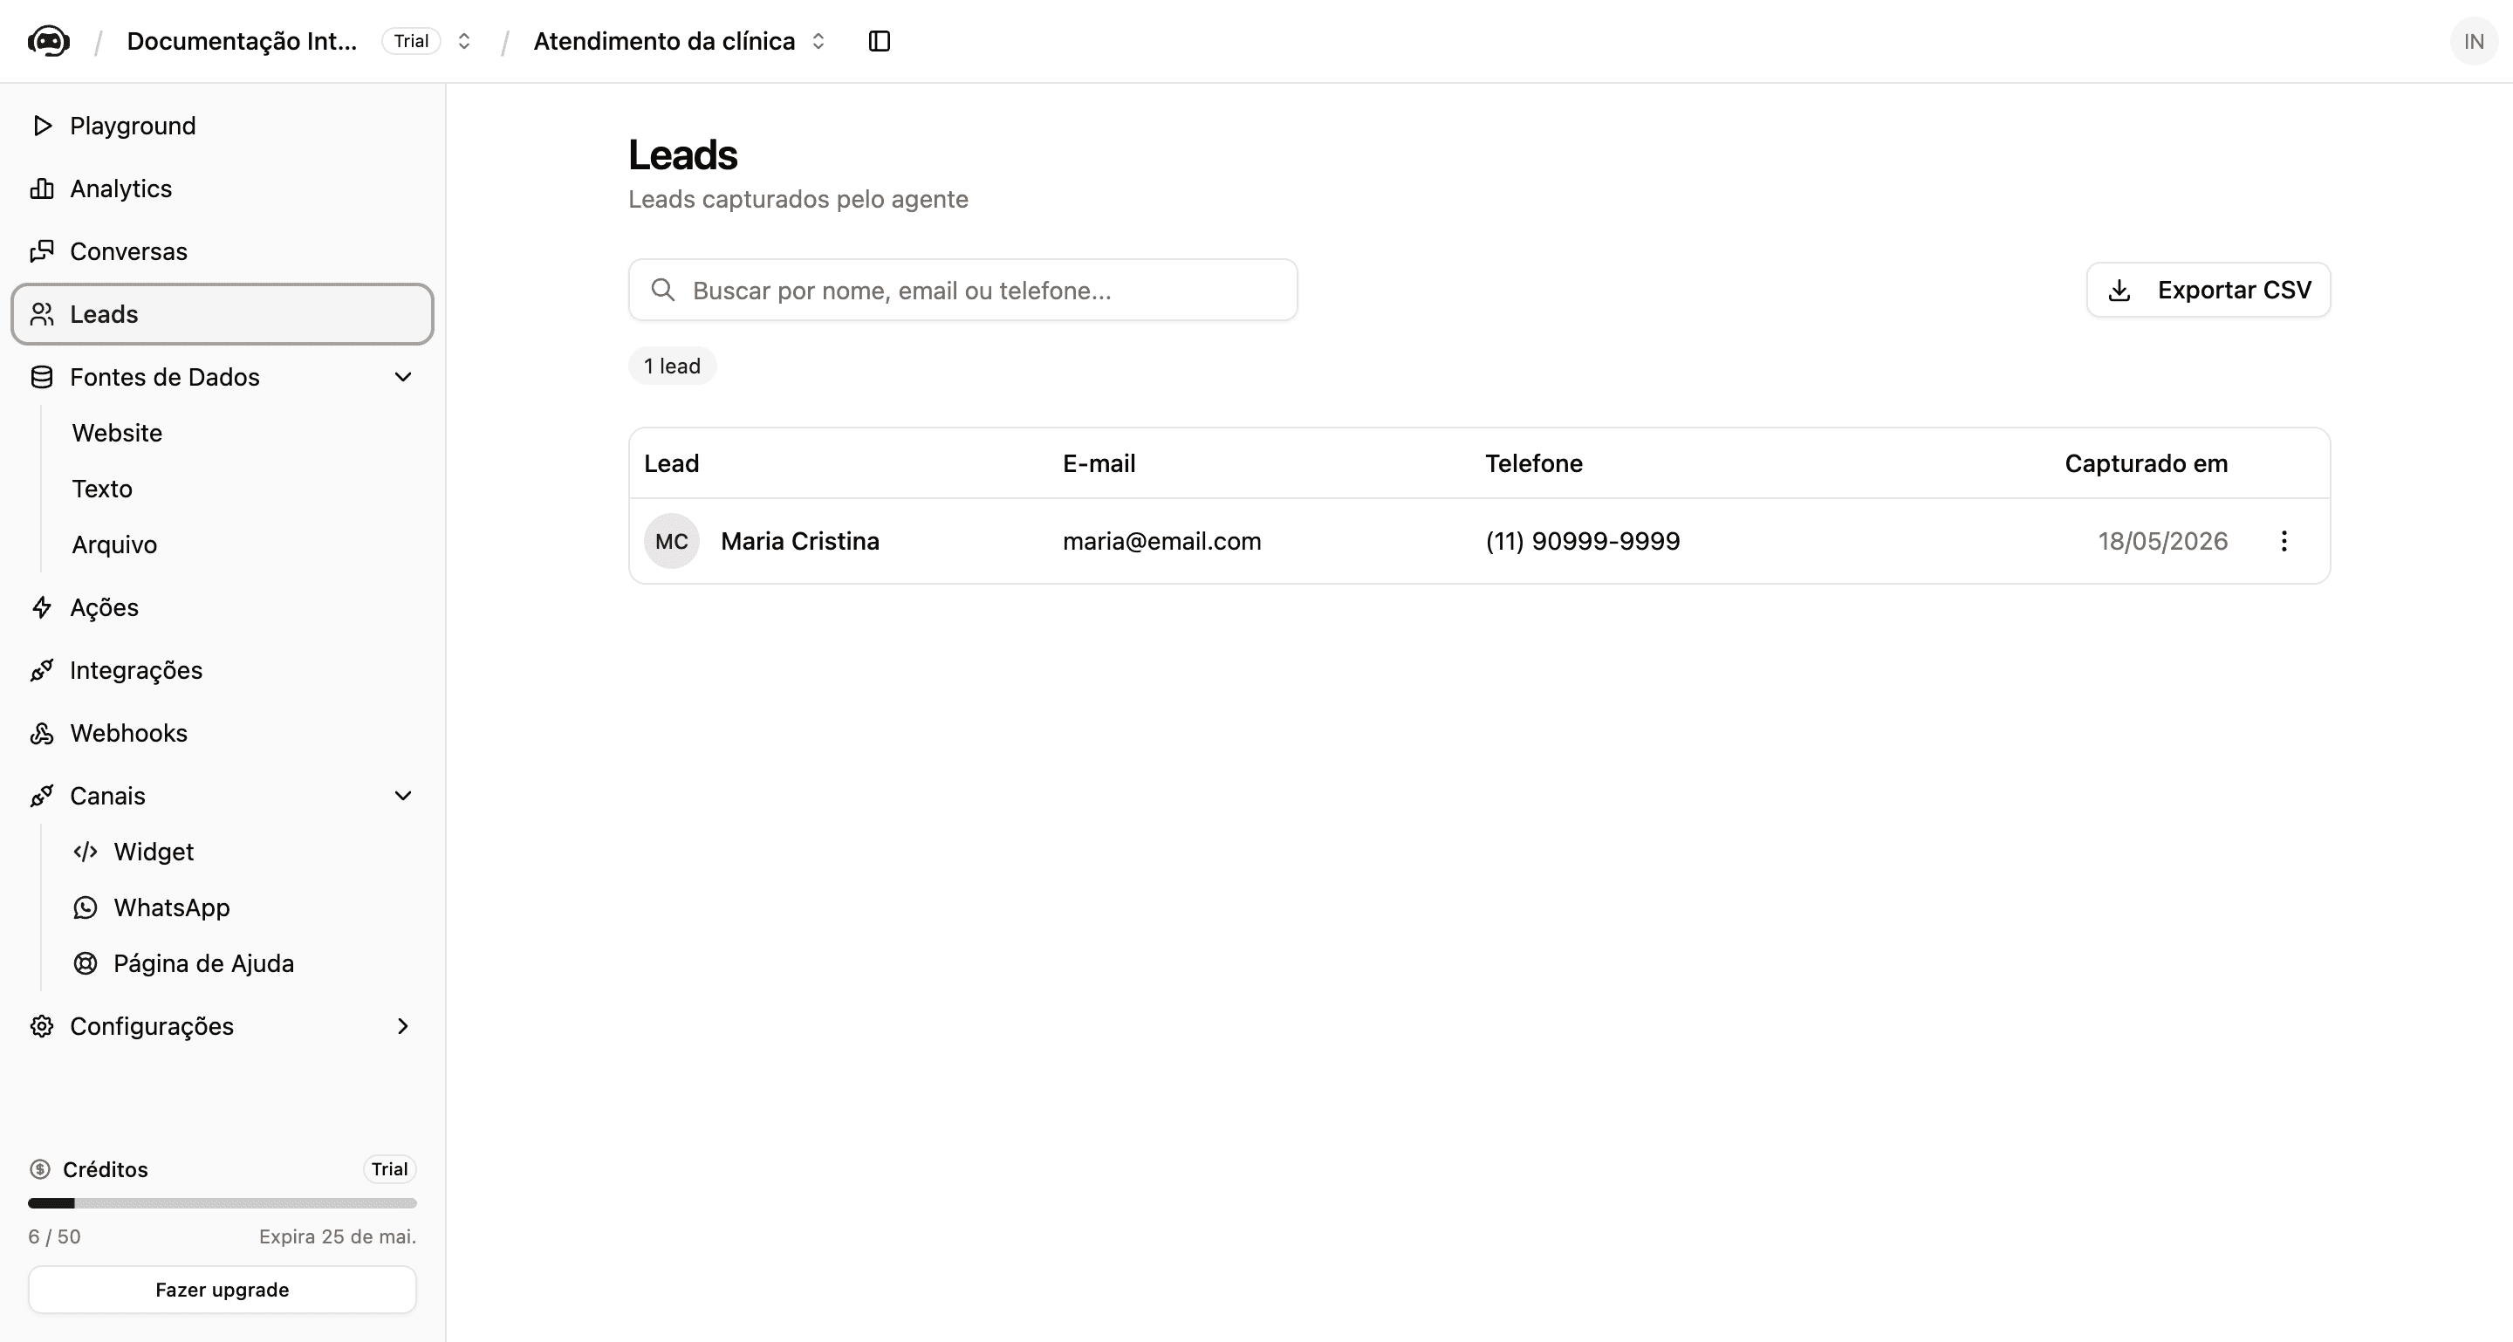Click the Créditos coin icon
This screenshot has height=1342, width=2513.
tap(40, 1169)
